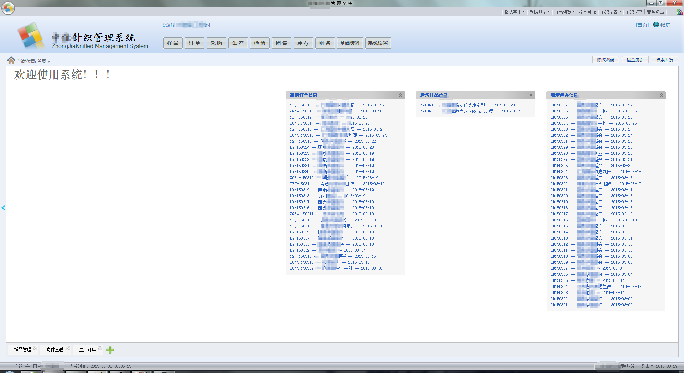The image size is (684, 373).
Task: Expand the left side panel arrow
Action: (4, 208)
